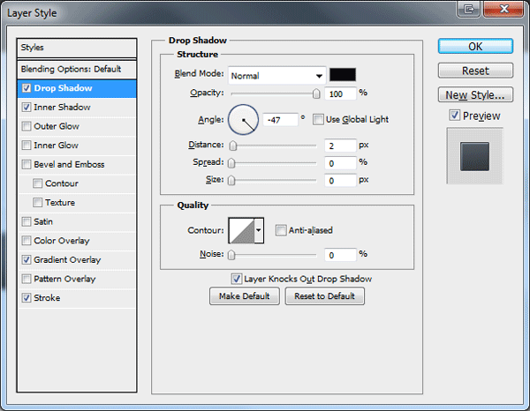
Task: Select the Styles list header
Action: point(77,48)
